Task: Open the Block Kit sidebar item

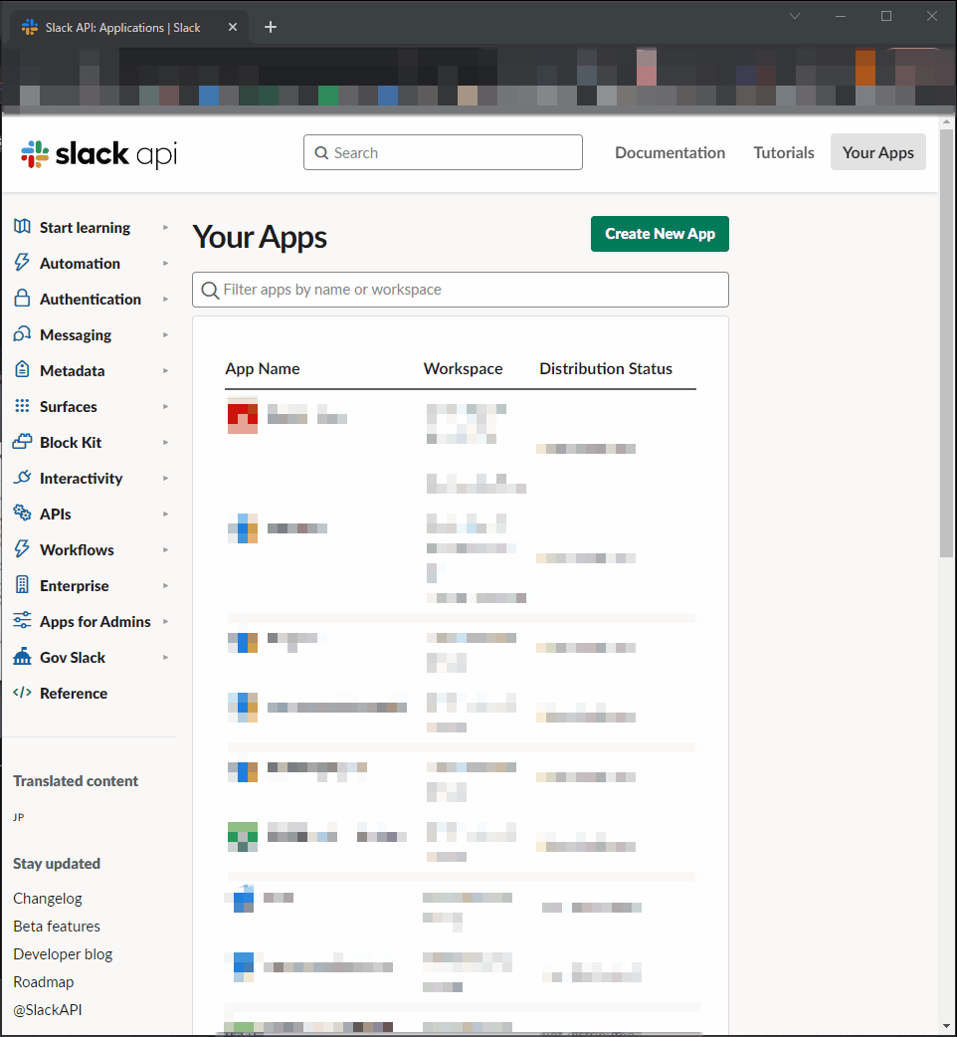Action: (71, 442)
